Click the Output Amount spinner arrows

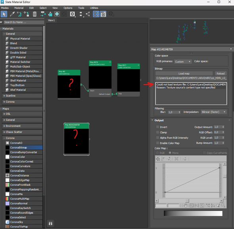coord(223,127)
